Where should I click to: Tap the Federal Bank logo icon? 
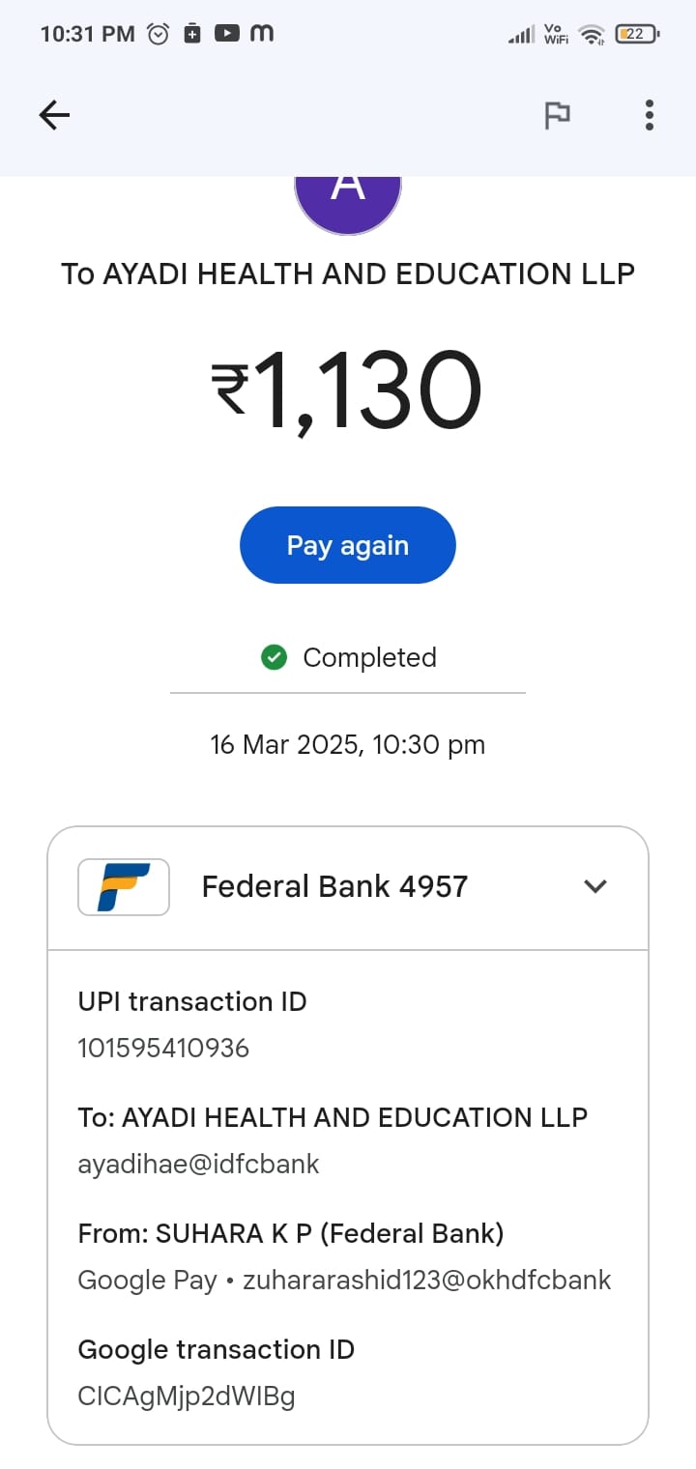pos(124,886)
